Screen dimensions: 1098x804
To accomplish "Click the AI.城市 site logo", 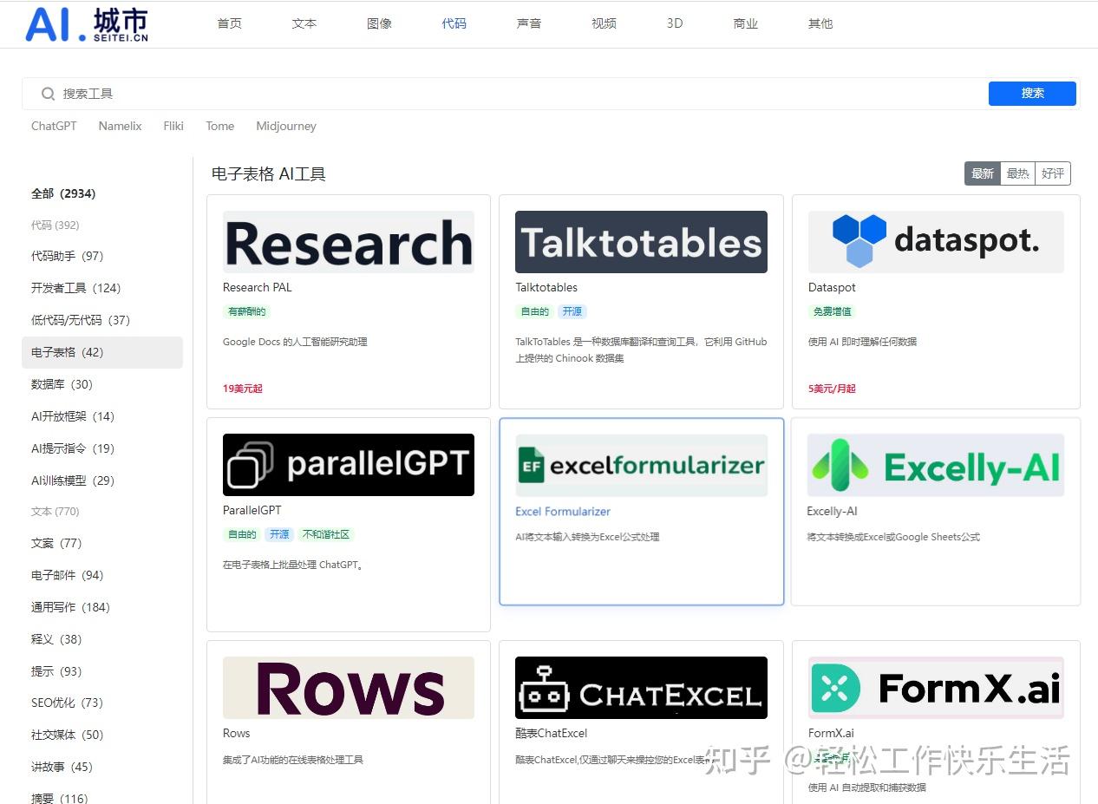I will [x=87, y=24].
